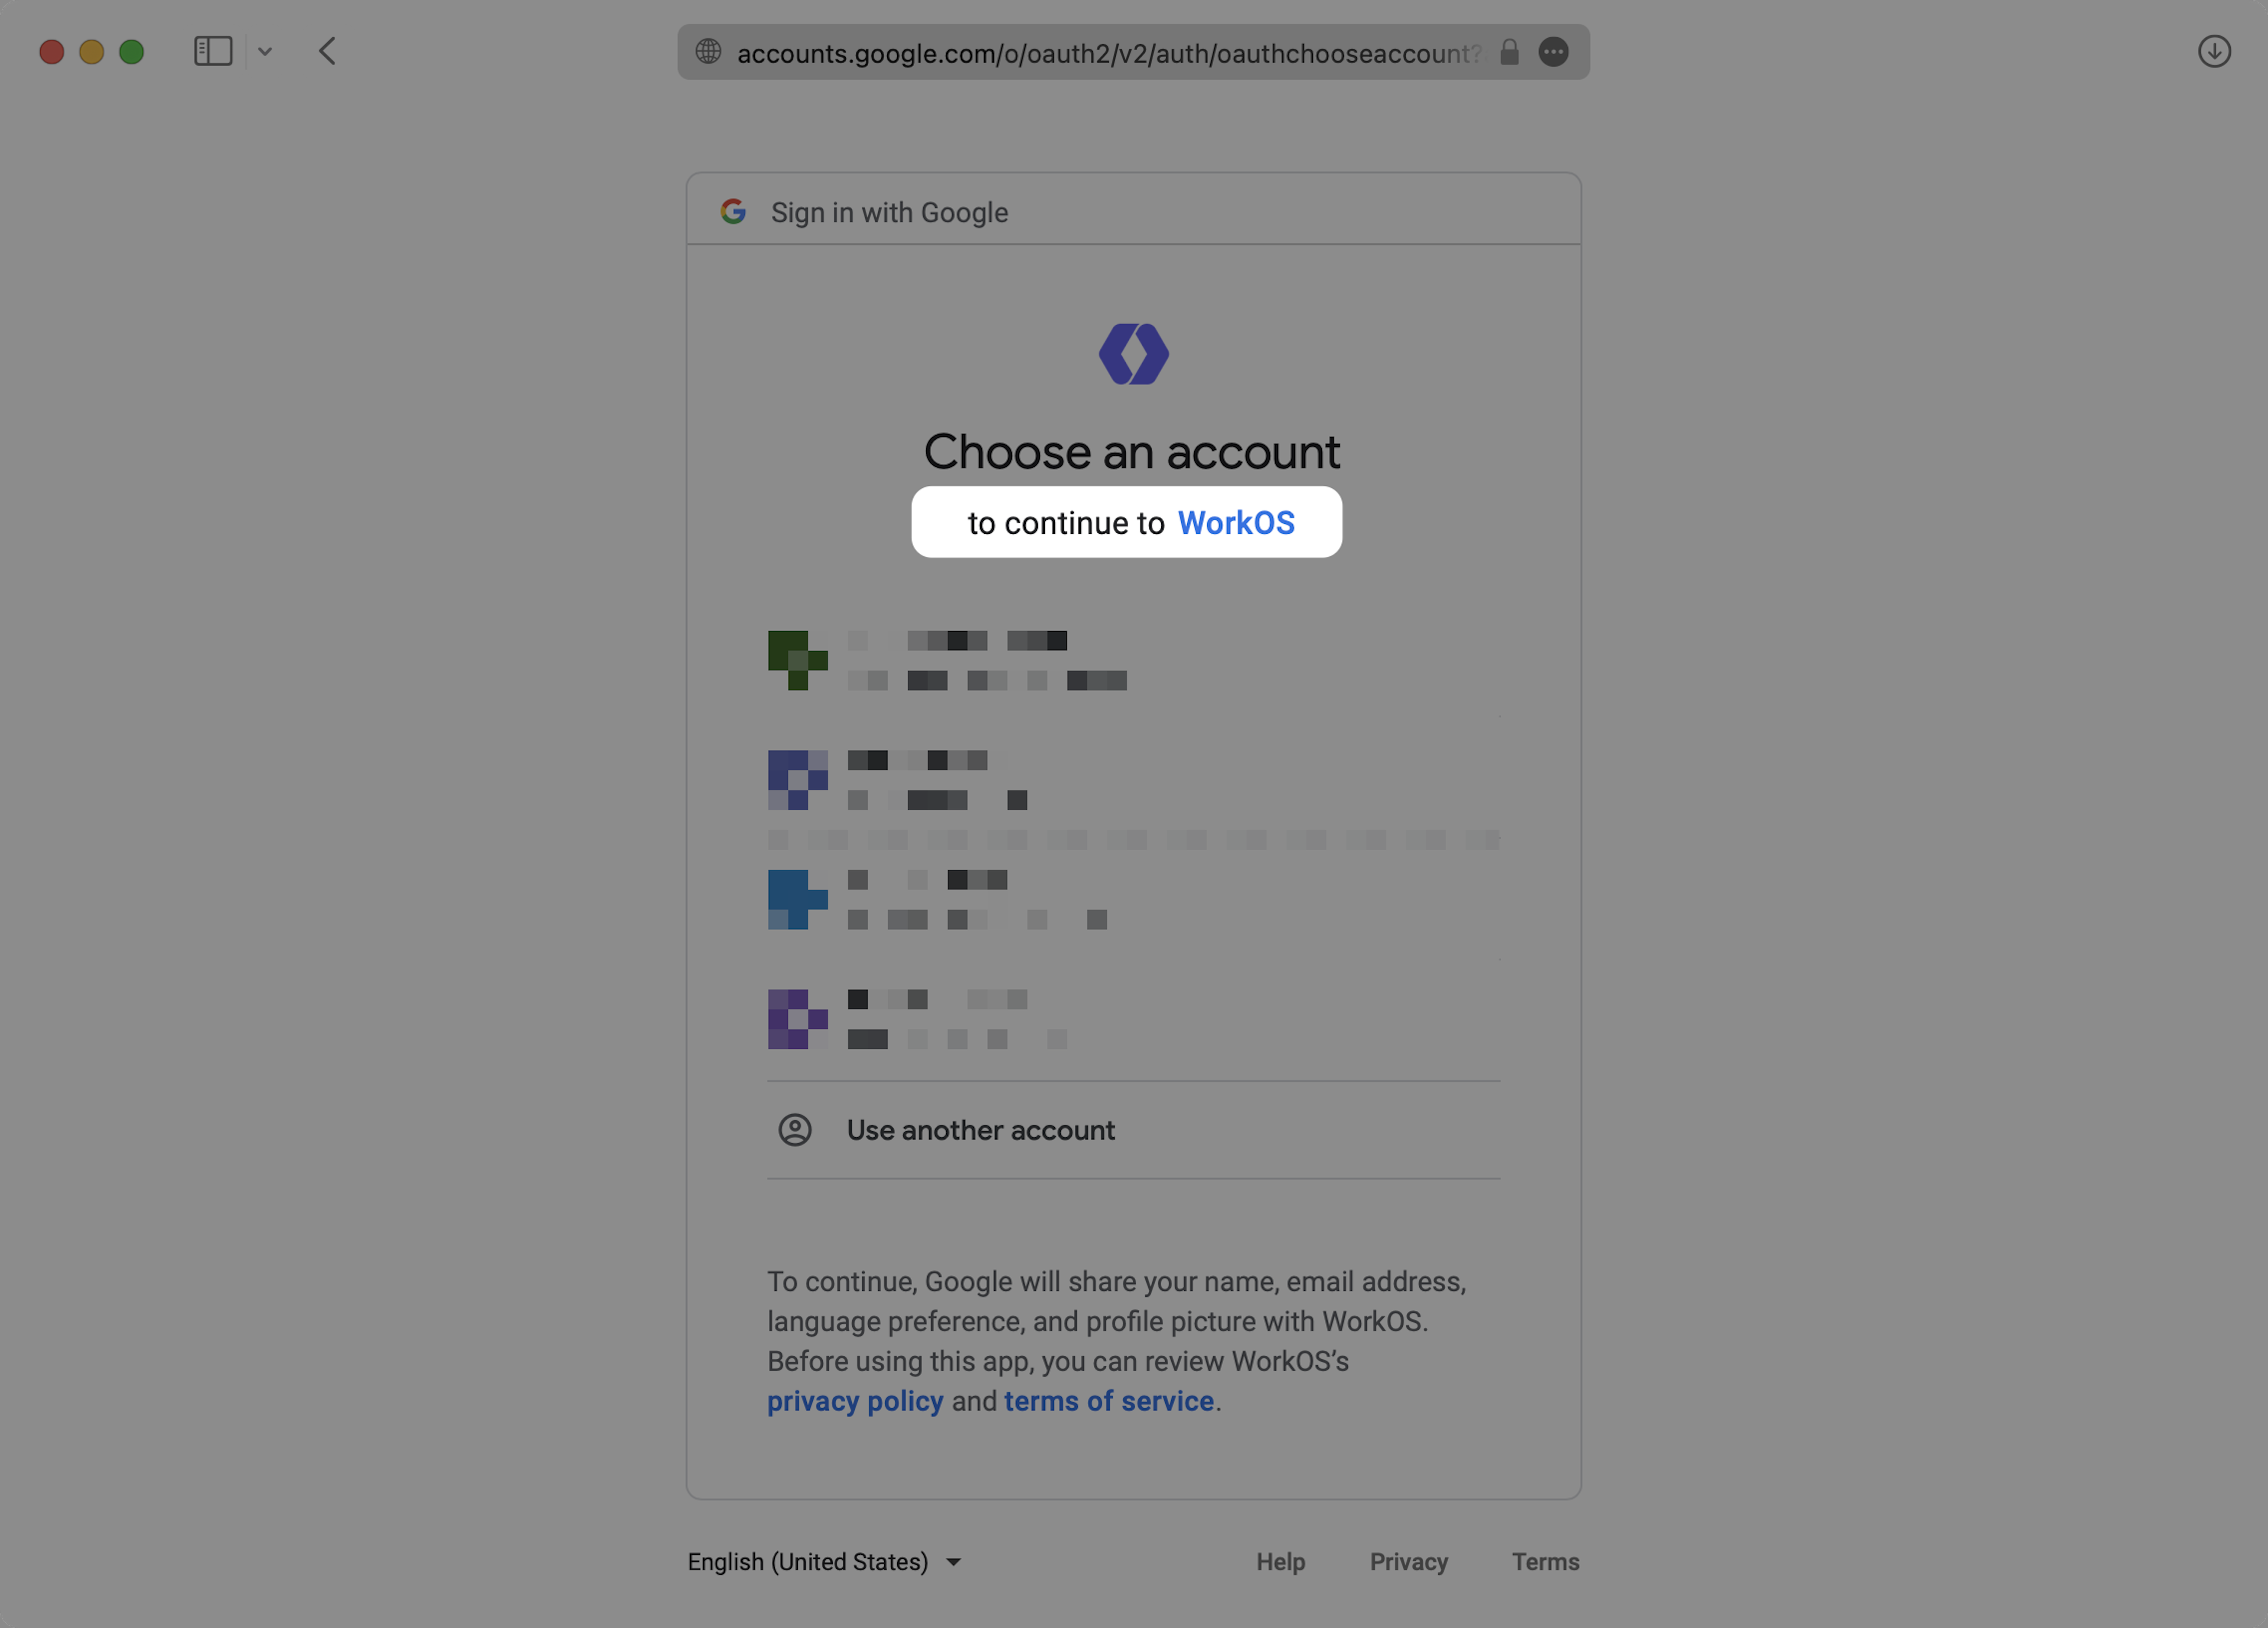The image size is (2268, 1628).
Task: Open the address bar ellipsis menu
Action: [x=1553, y=52]
